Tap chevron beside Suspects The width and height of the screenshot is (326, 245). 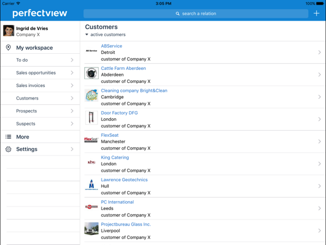[x=72, y=124]
